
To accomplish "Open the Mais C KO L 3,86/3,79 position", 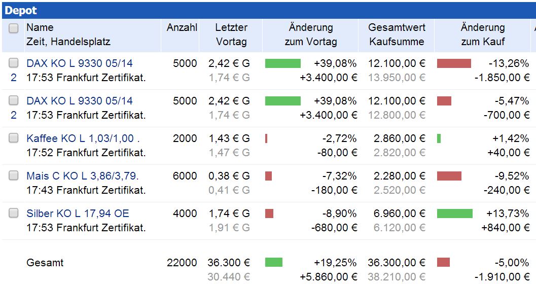I will pos(82,175).
